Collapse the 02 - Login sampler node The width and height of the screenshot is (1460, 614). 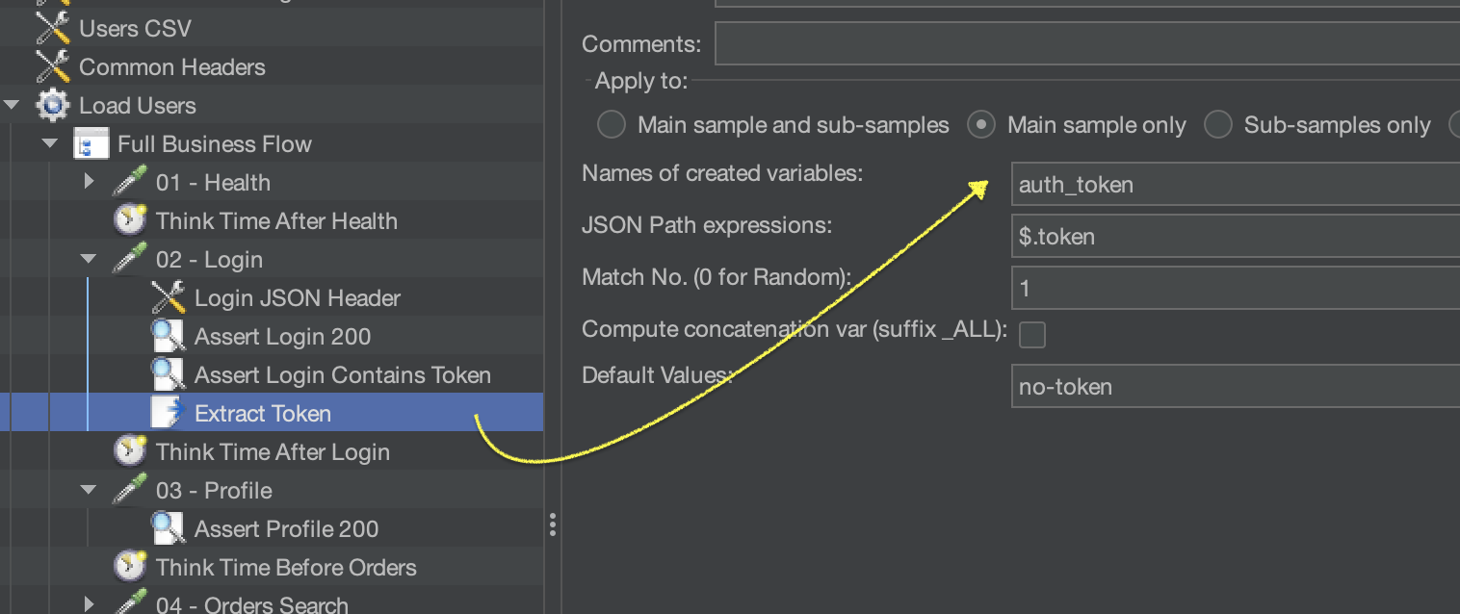click(89, 259)
